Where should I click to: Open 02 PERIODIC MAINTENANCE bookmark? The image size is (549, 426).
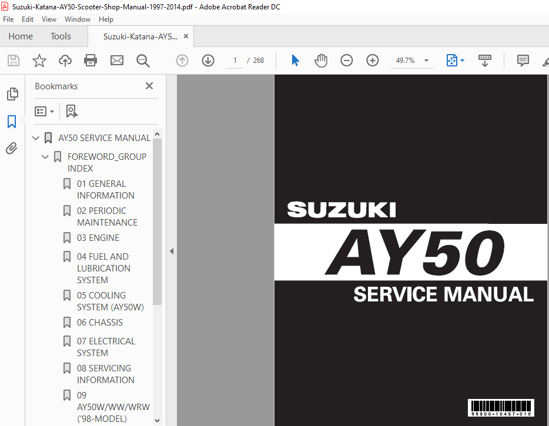click(107, 216)
